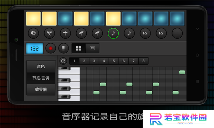Select the second Fx icon beside the empty slot

(161, 33)
